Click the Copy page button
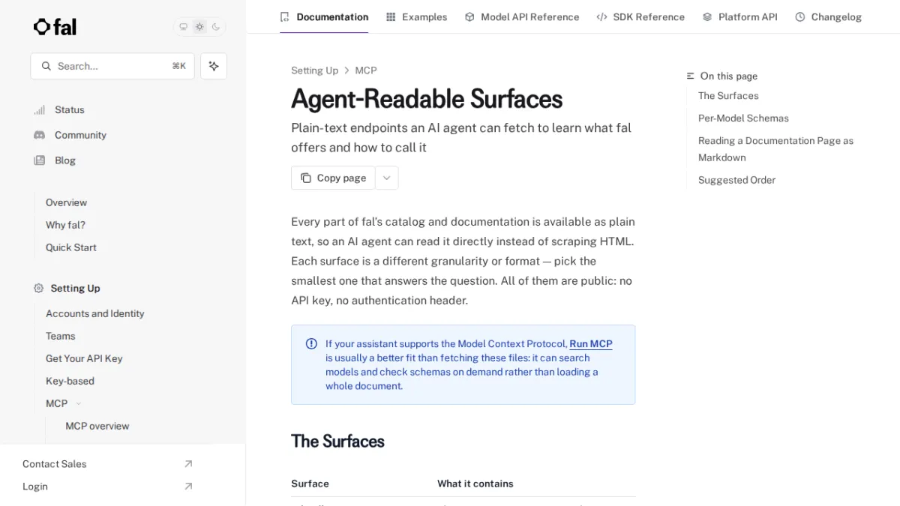This screenshot has width=900, height=506. [x=333, y=178]
